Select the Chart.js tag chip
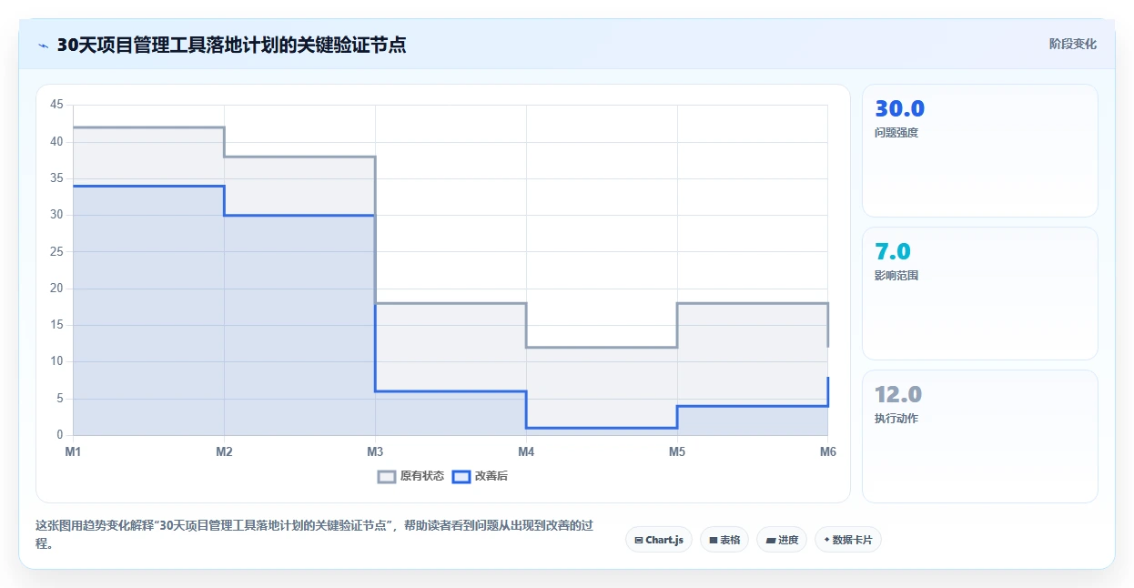The width and height of the screenshot is (1134, 588). (659, 540)
